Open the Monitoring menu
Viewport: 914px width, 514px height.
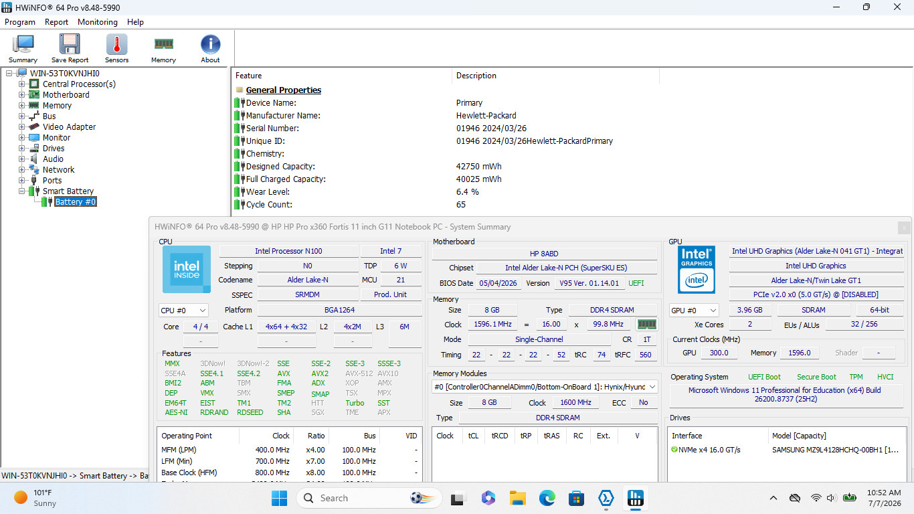pyautogui.click(x=98, y=22)
